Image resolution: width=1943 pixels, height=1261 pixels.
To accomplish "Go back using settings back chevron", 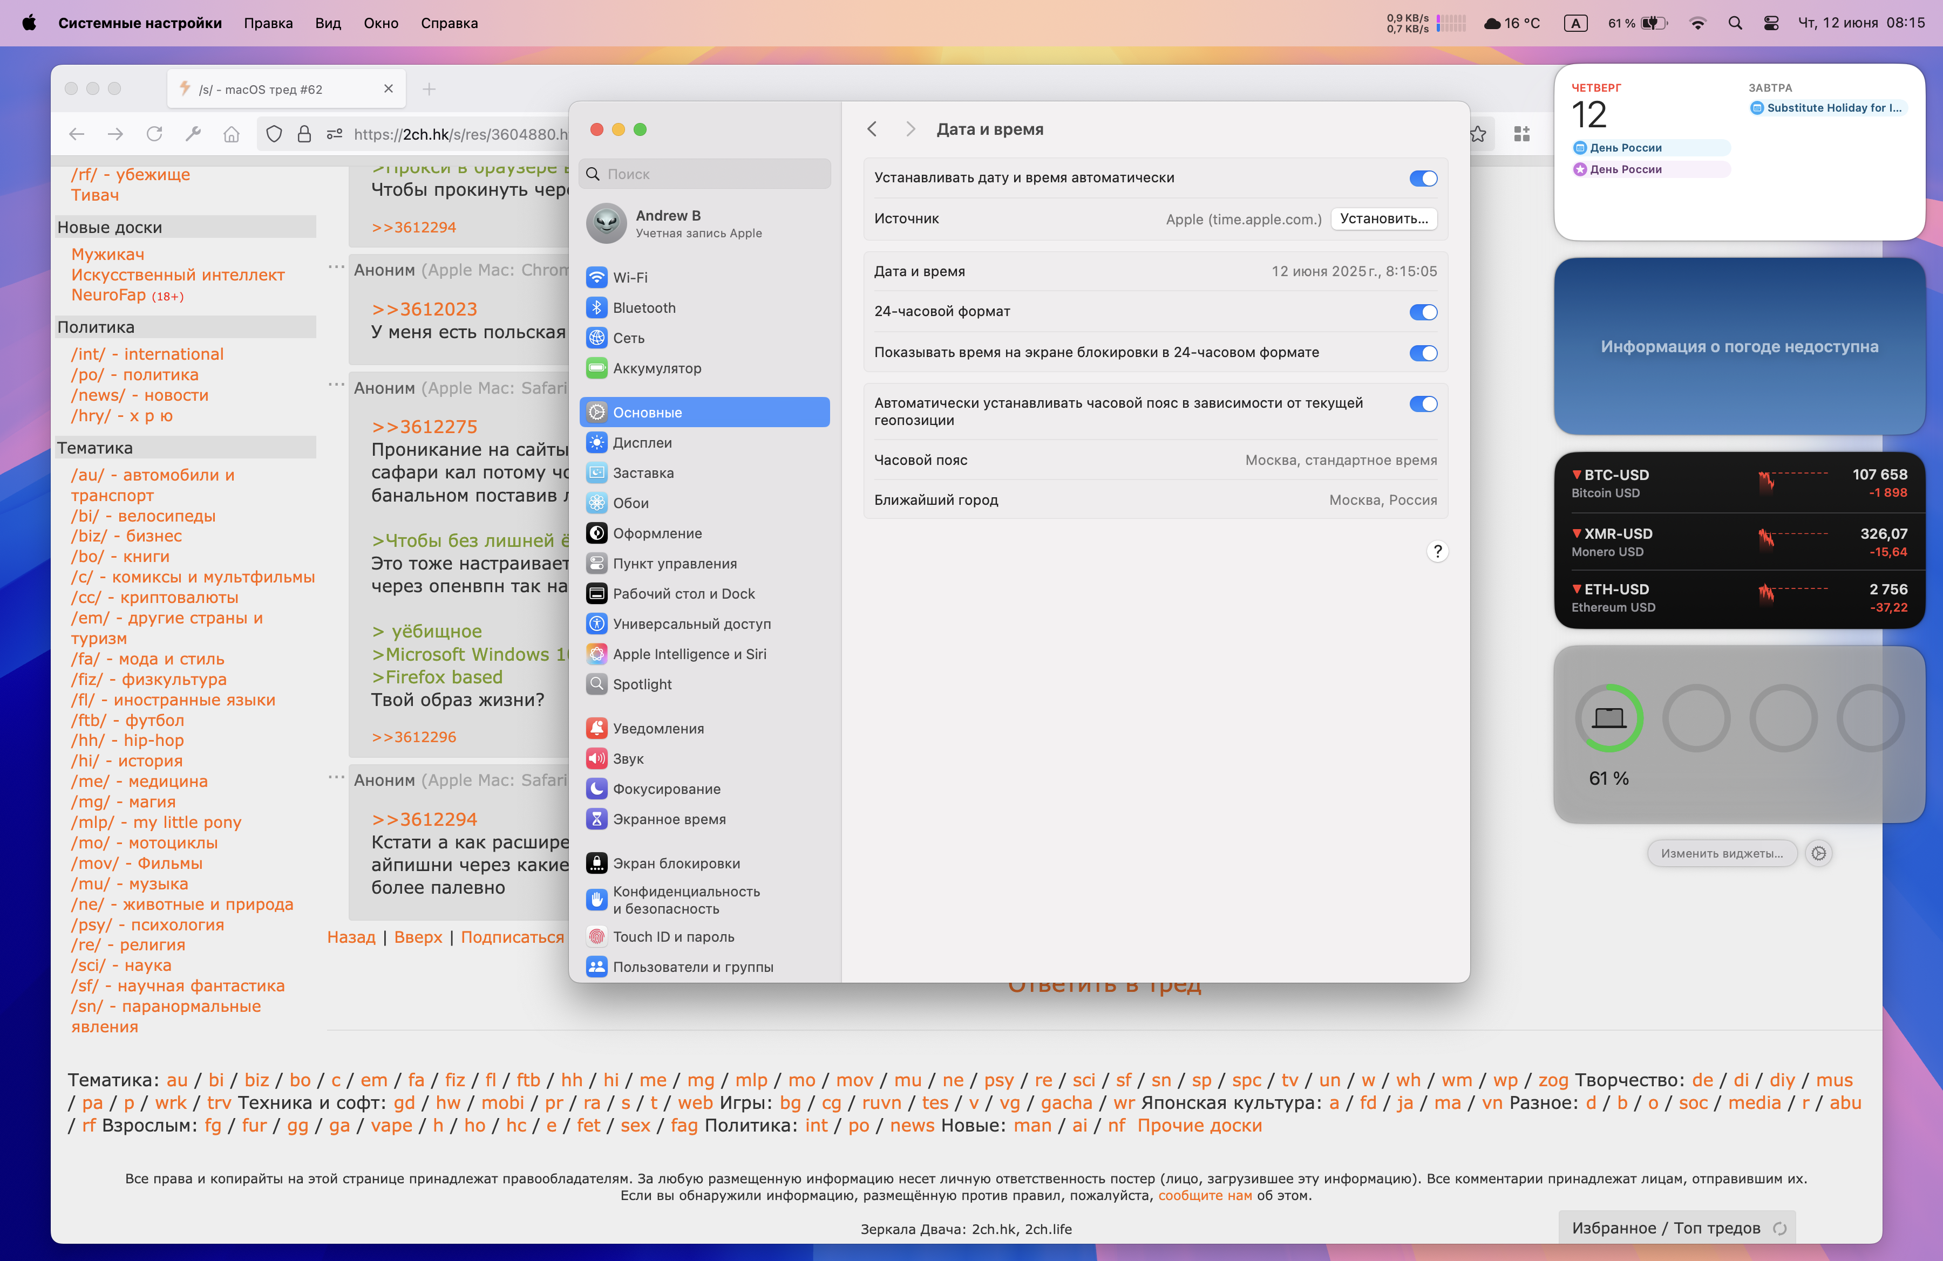I will point(872,129).
